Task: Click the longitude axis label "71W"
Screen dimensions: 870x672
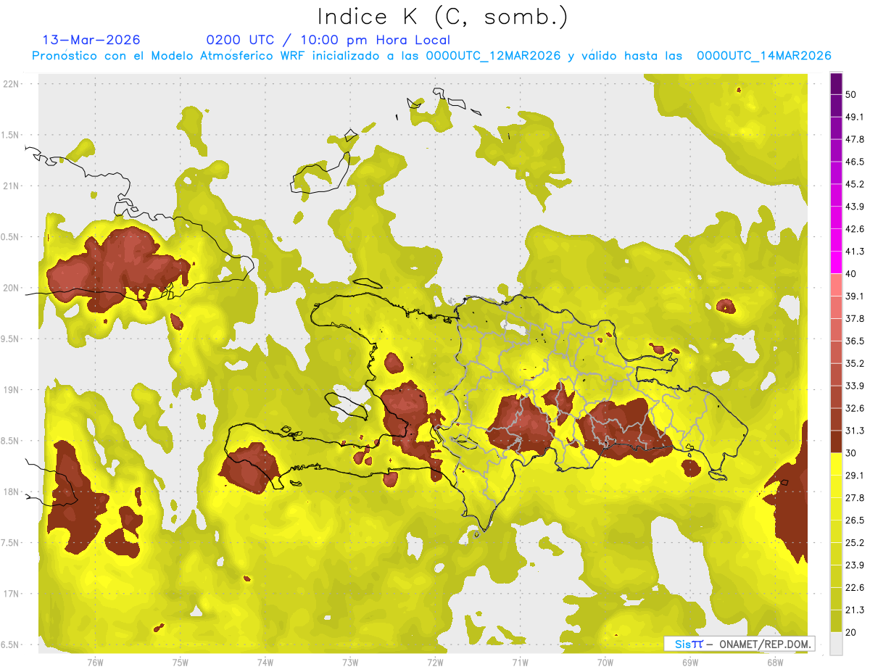Action: tap(521, 663)
